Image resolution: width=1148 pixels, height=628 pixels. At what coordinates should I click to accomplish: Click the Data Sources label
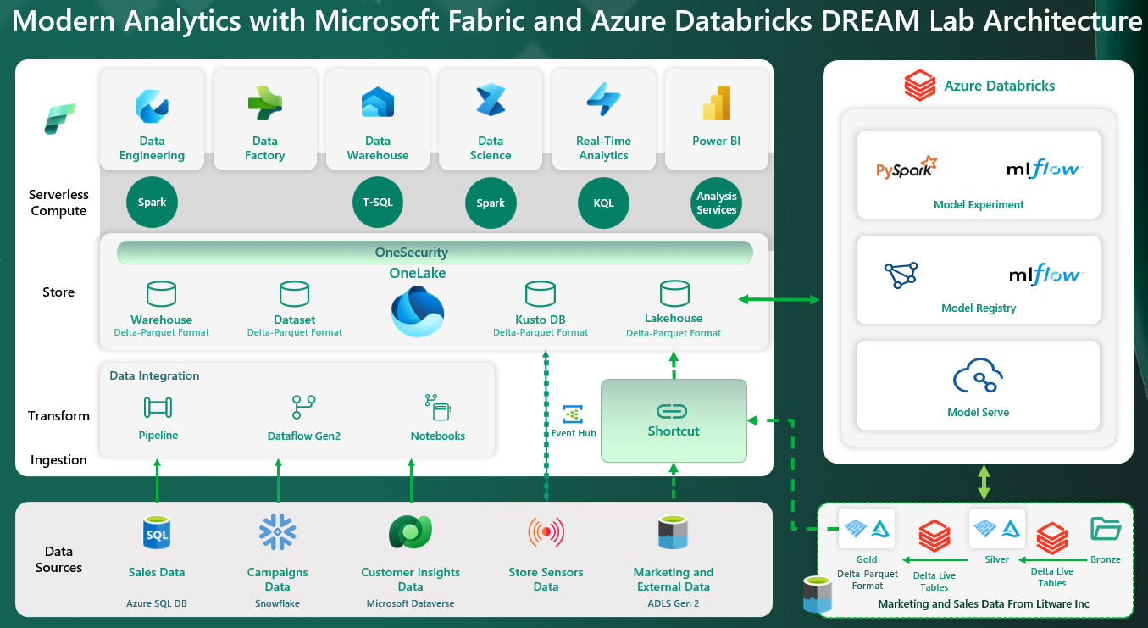pos(58,559)
